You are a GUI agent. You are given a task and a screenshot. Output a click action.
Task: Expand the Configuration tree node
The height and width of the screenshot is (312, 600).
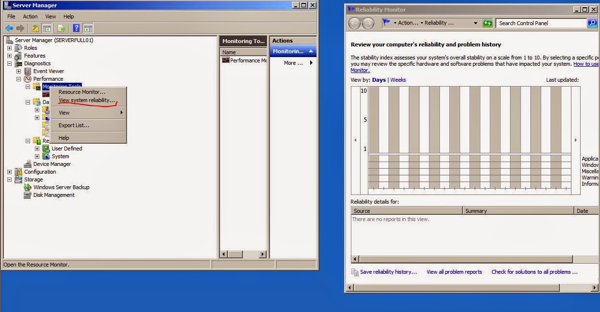pos(9,172)
